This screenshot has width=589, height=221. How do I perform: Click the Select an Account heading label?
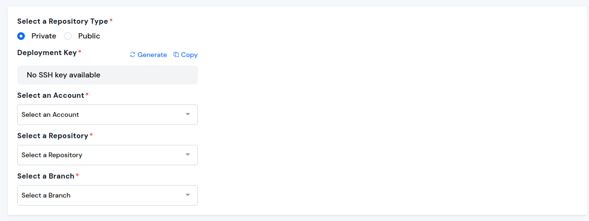51,96
